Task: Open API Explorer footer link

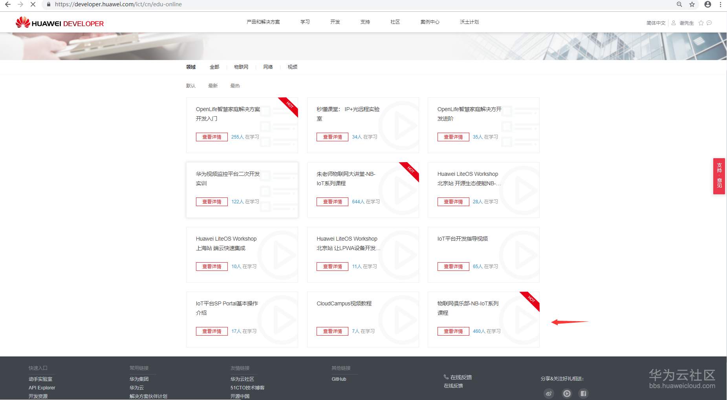Action: (x=42, y=388)
